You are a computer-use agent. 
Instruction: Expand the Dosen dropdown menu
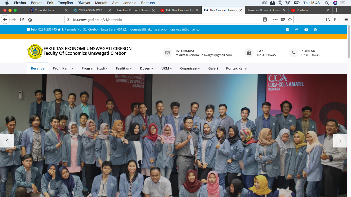(x=146, y=68)
